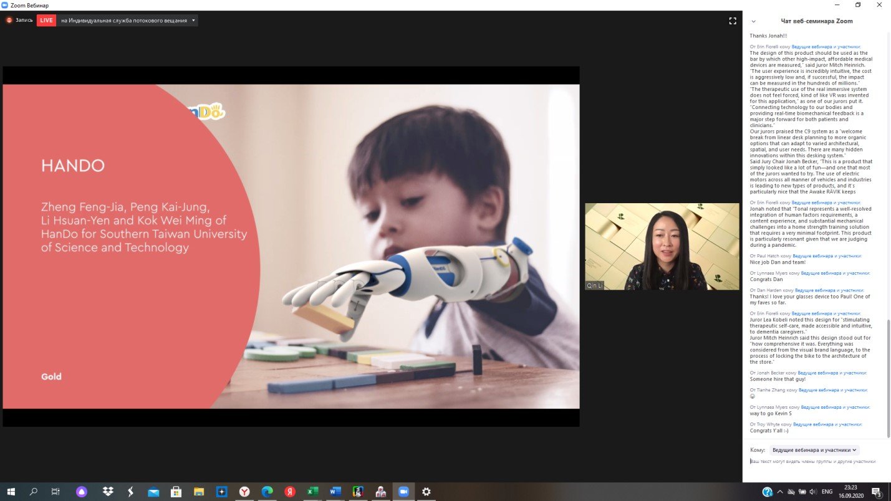Open the clock showing 23:23 16.09.2020

[851, 492]
